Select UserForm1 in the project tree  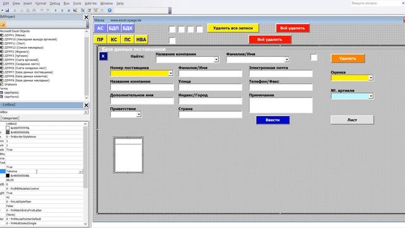pos(11,92)
